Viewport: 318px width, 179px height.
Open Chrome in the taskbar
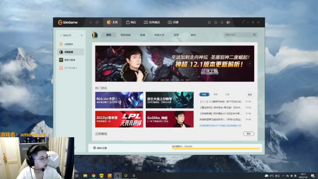(x=93, y=175)
